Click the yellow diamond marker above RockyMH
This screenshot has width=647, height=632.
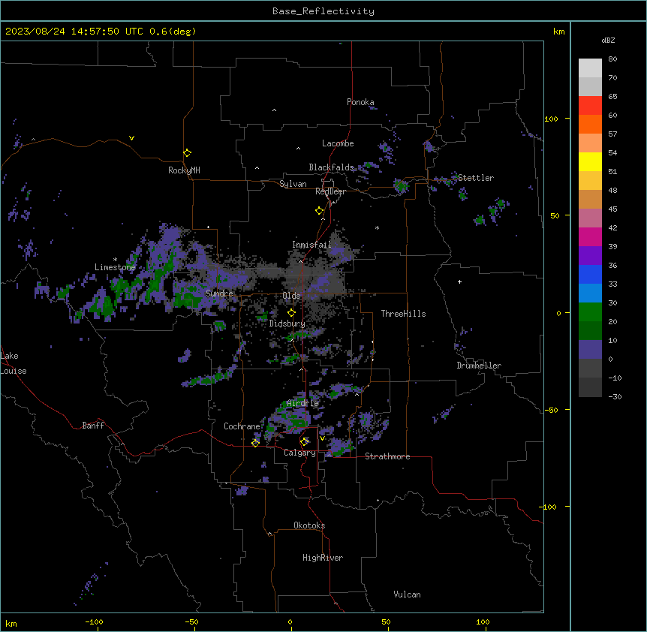click(188, 153)
